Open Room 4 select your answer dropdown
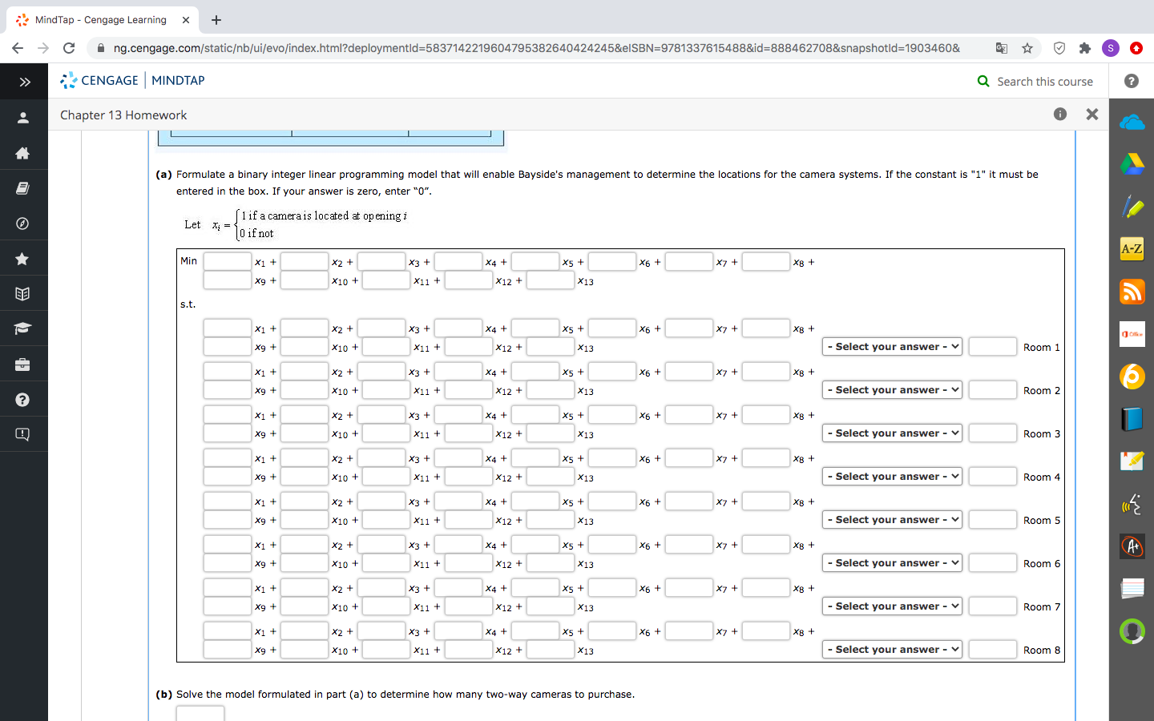This screenshot has height=721, width=1154. tap(892, 477)
